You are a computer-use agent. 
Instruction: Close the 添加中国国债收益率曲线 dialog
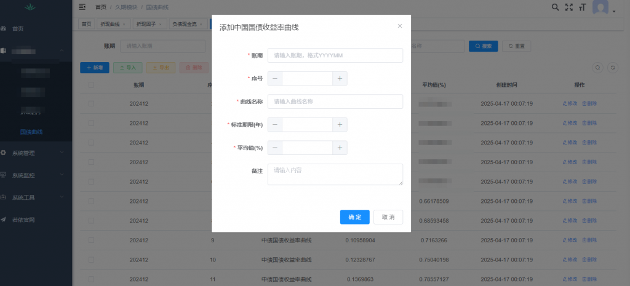tap(400, 26)
